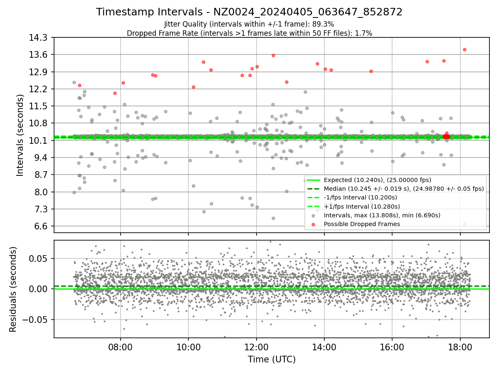Click the 'Time (UTC)' x-axis label
The width and height of the screenshot is (499, 374).
click(x=272, y=359)
